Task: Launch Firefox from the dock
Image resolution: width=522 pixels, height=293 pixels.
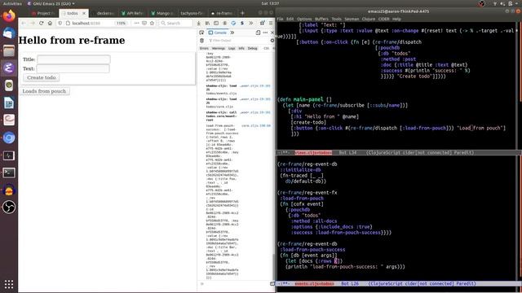Action: [x=9, y=15]
